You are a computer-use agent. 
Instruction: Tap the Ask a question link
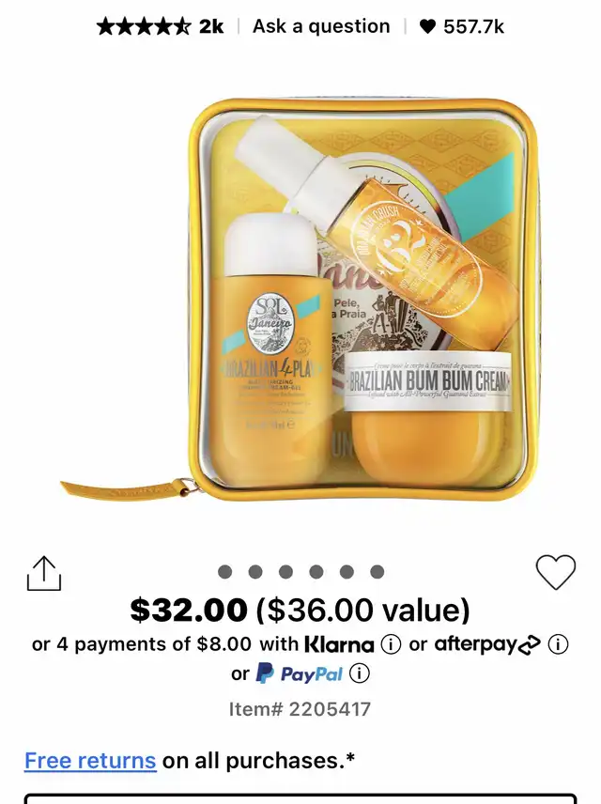pyautogui.click(x=321, y=26)
